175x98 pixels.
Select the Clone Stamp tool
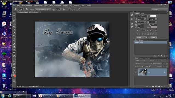(x=14, y=38)
